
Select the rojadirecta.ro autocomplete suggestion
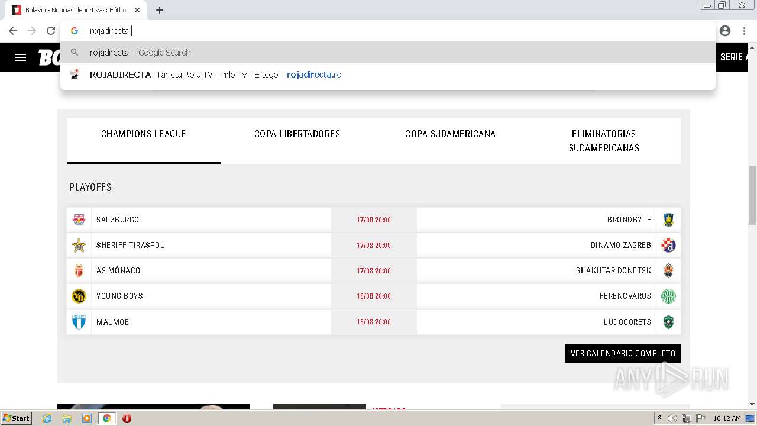(x=388, y=75)
